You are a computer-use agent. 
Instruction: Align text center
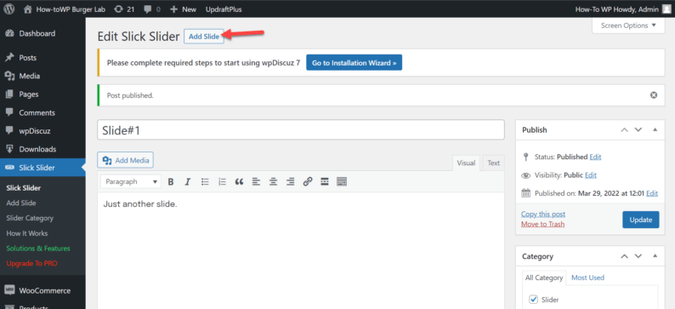point(273,182)
